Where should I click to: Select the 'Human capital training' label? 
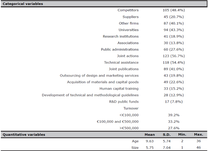coord(119,89)
